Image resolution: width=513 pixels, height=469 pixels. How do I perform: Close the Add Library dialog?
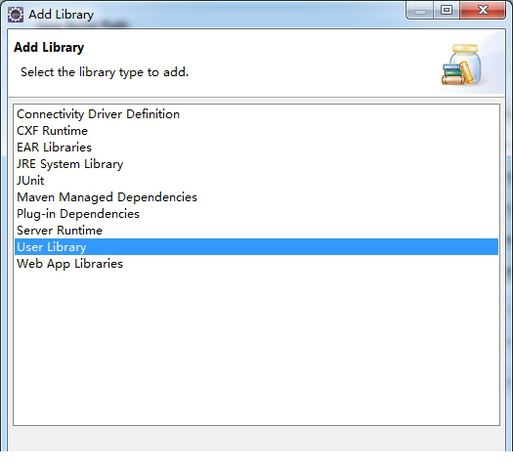pyautogui.click(x=483, y=11)
